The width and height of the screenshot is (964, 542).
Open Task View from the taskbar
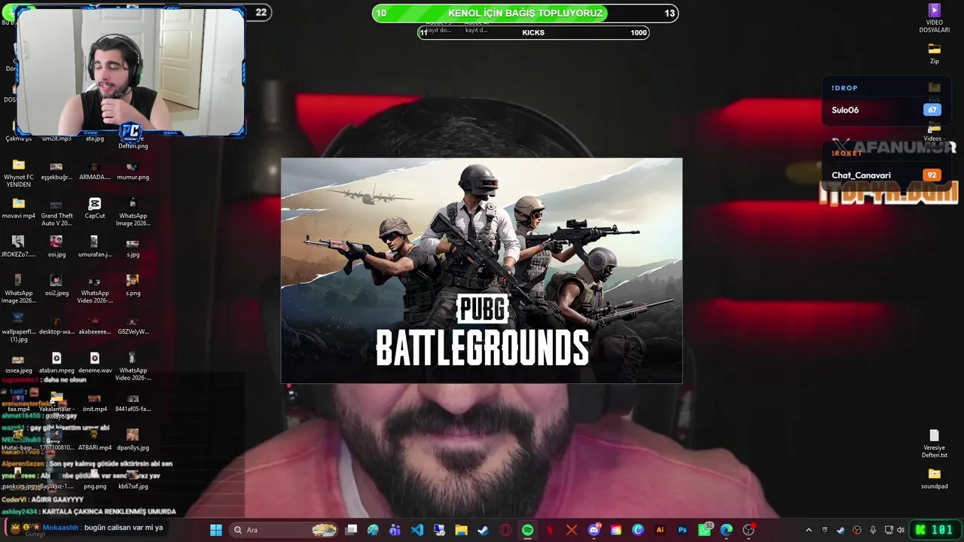(351, 530)
